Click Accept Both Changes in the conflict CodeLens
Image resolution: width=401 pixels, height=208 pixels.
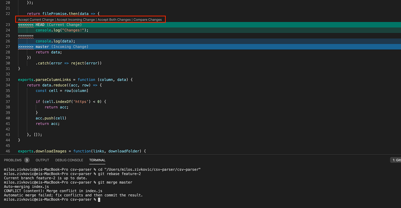pyautogui.click(x=114, y=19)
